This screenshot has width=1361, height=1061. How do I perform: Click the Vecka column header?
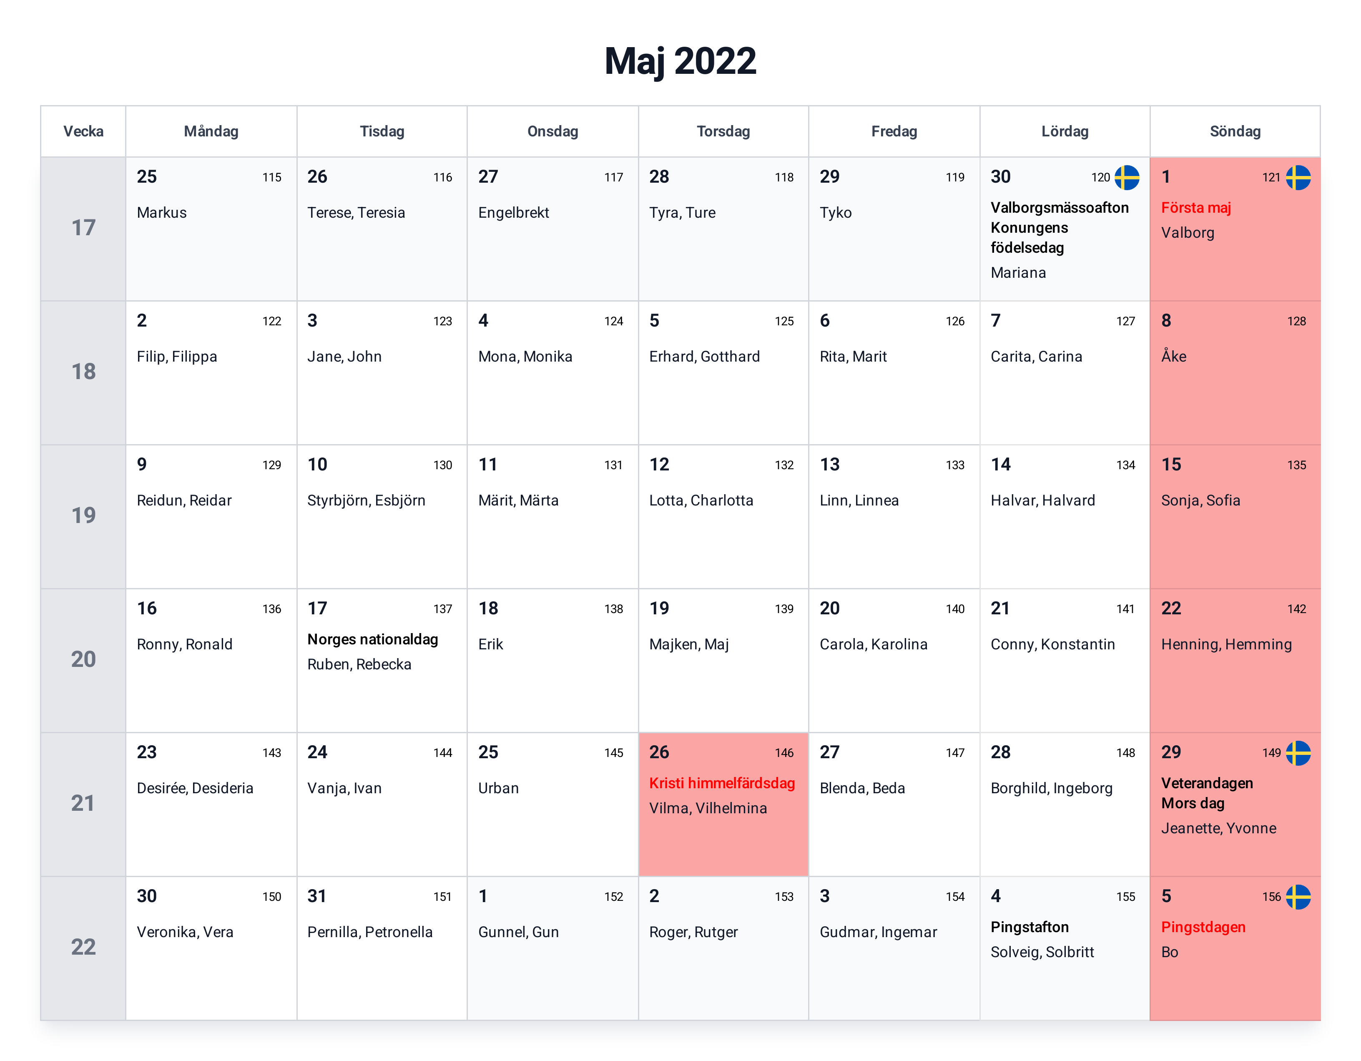[x=83, y=131]
